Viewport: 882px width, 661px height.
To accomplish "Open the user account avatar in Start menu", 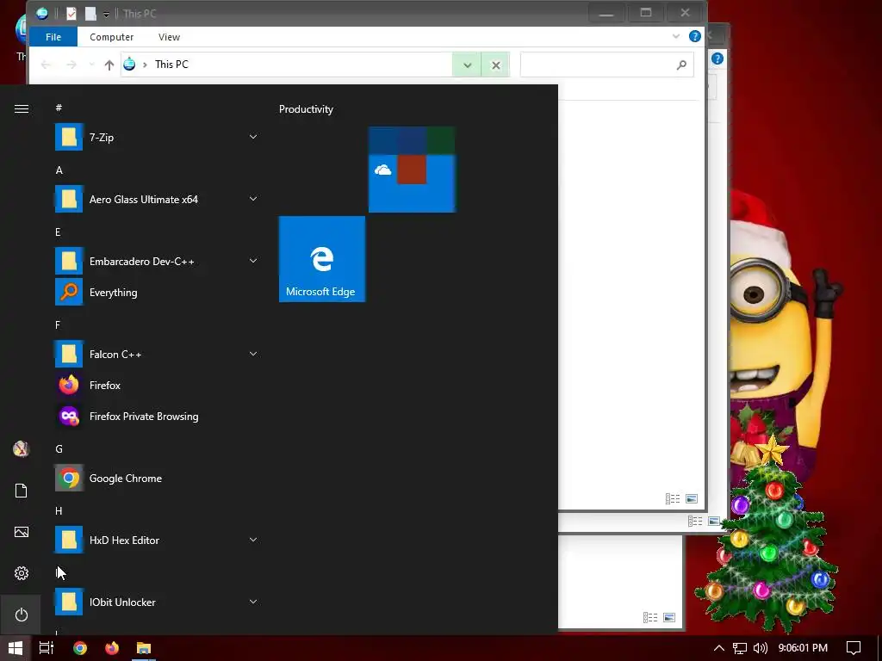I will click(x=22, y=449).
